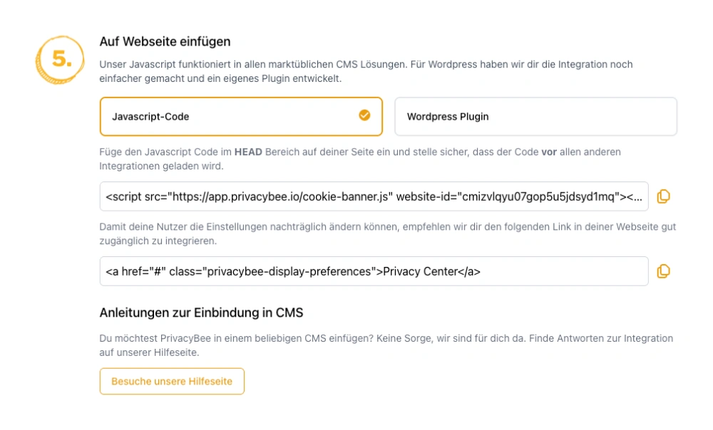Click the step 5 circle badge
Viewport: 713px width, 430px height.
tap(61, 61)
